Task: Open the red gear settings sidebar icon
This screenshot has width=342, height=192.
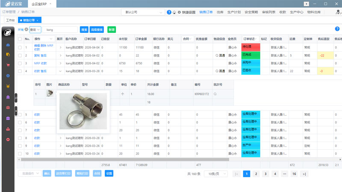Action: pyautogui.click(x=8, y=140)
